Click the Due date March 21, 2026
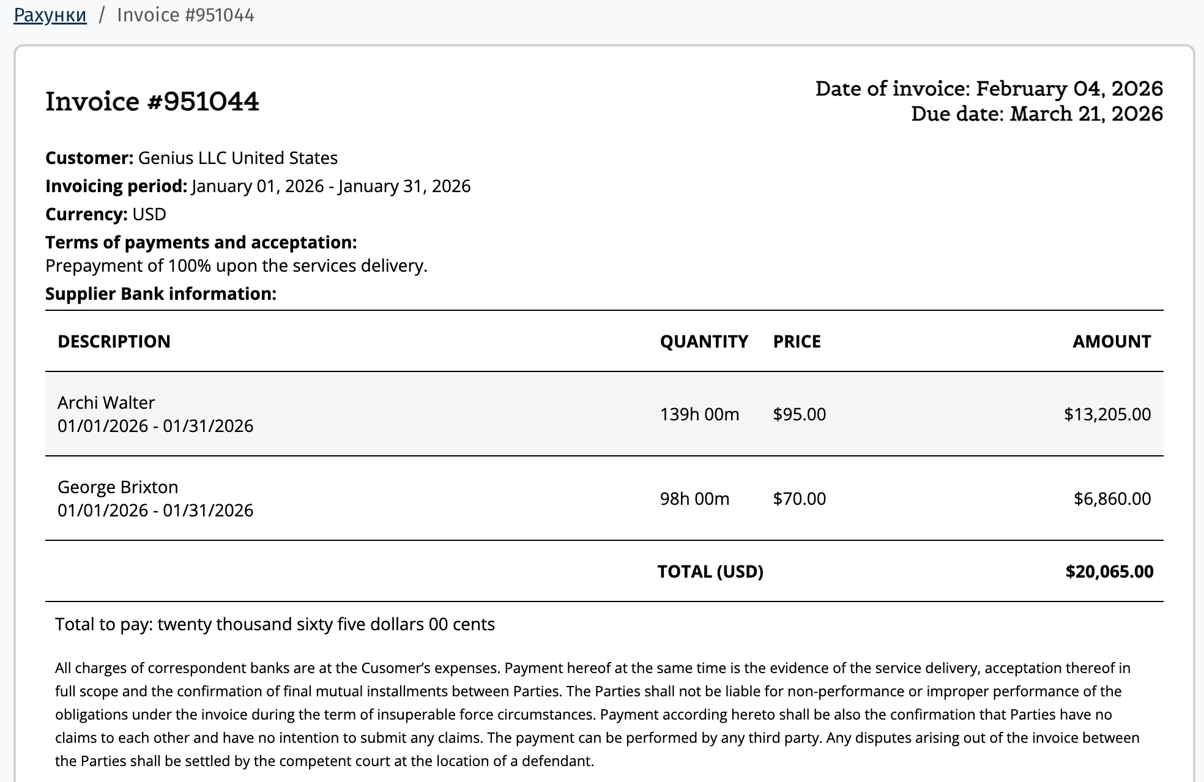 click(x=1037, y=114)
